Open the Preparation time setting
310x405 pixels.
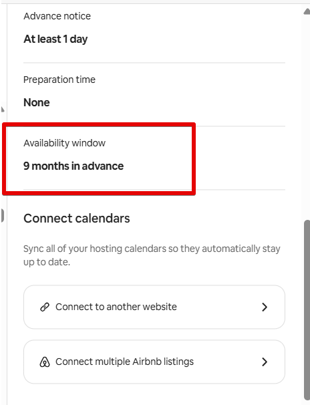(154, 94)
